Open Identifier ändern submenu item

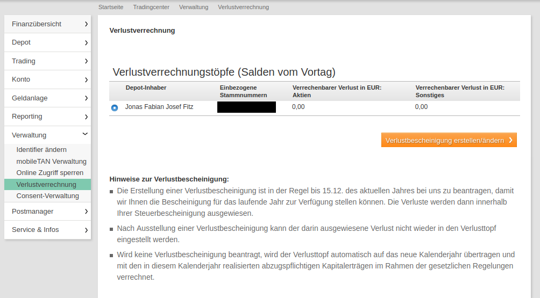coord(41,150)
